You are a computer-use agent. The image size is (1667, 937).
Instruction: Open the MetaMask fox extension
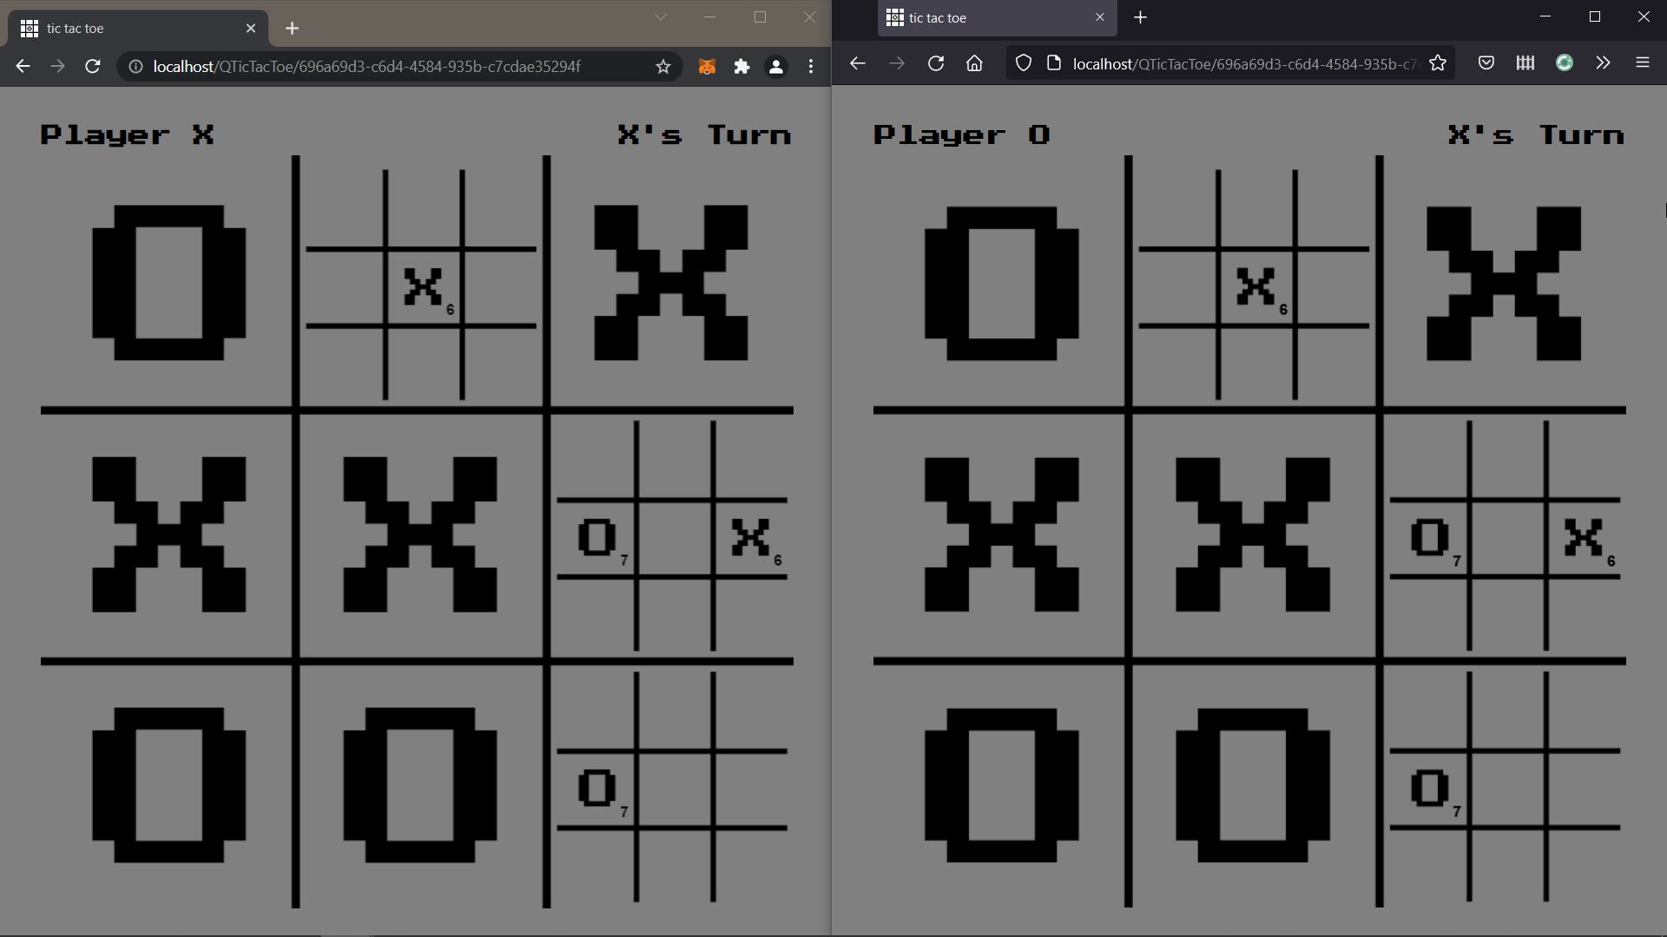(708, 67)
